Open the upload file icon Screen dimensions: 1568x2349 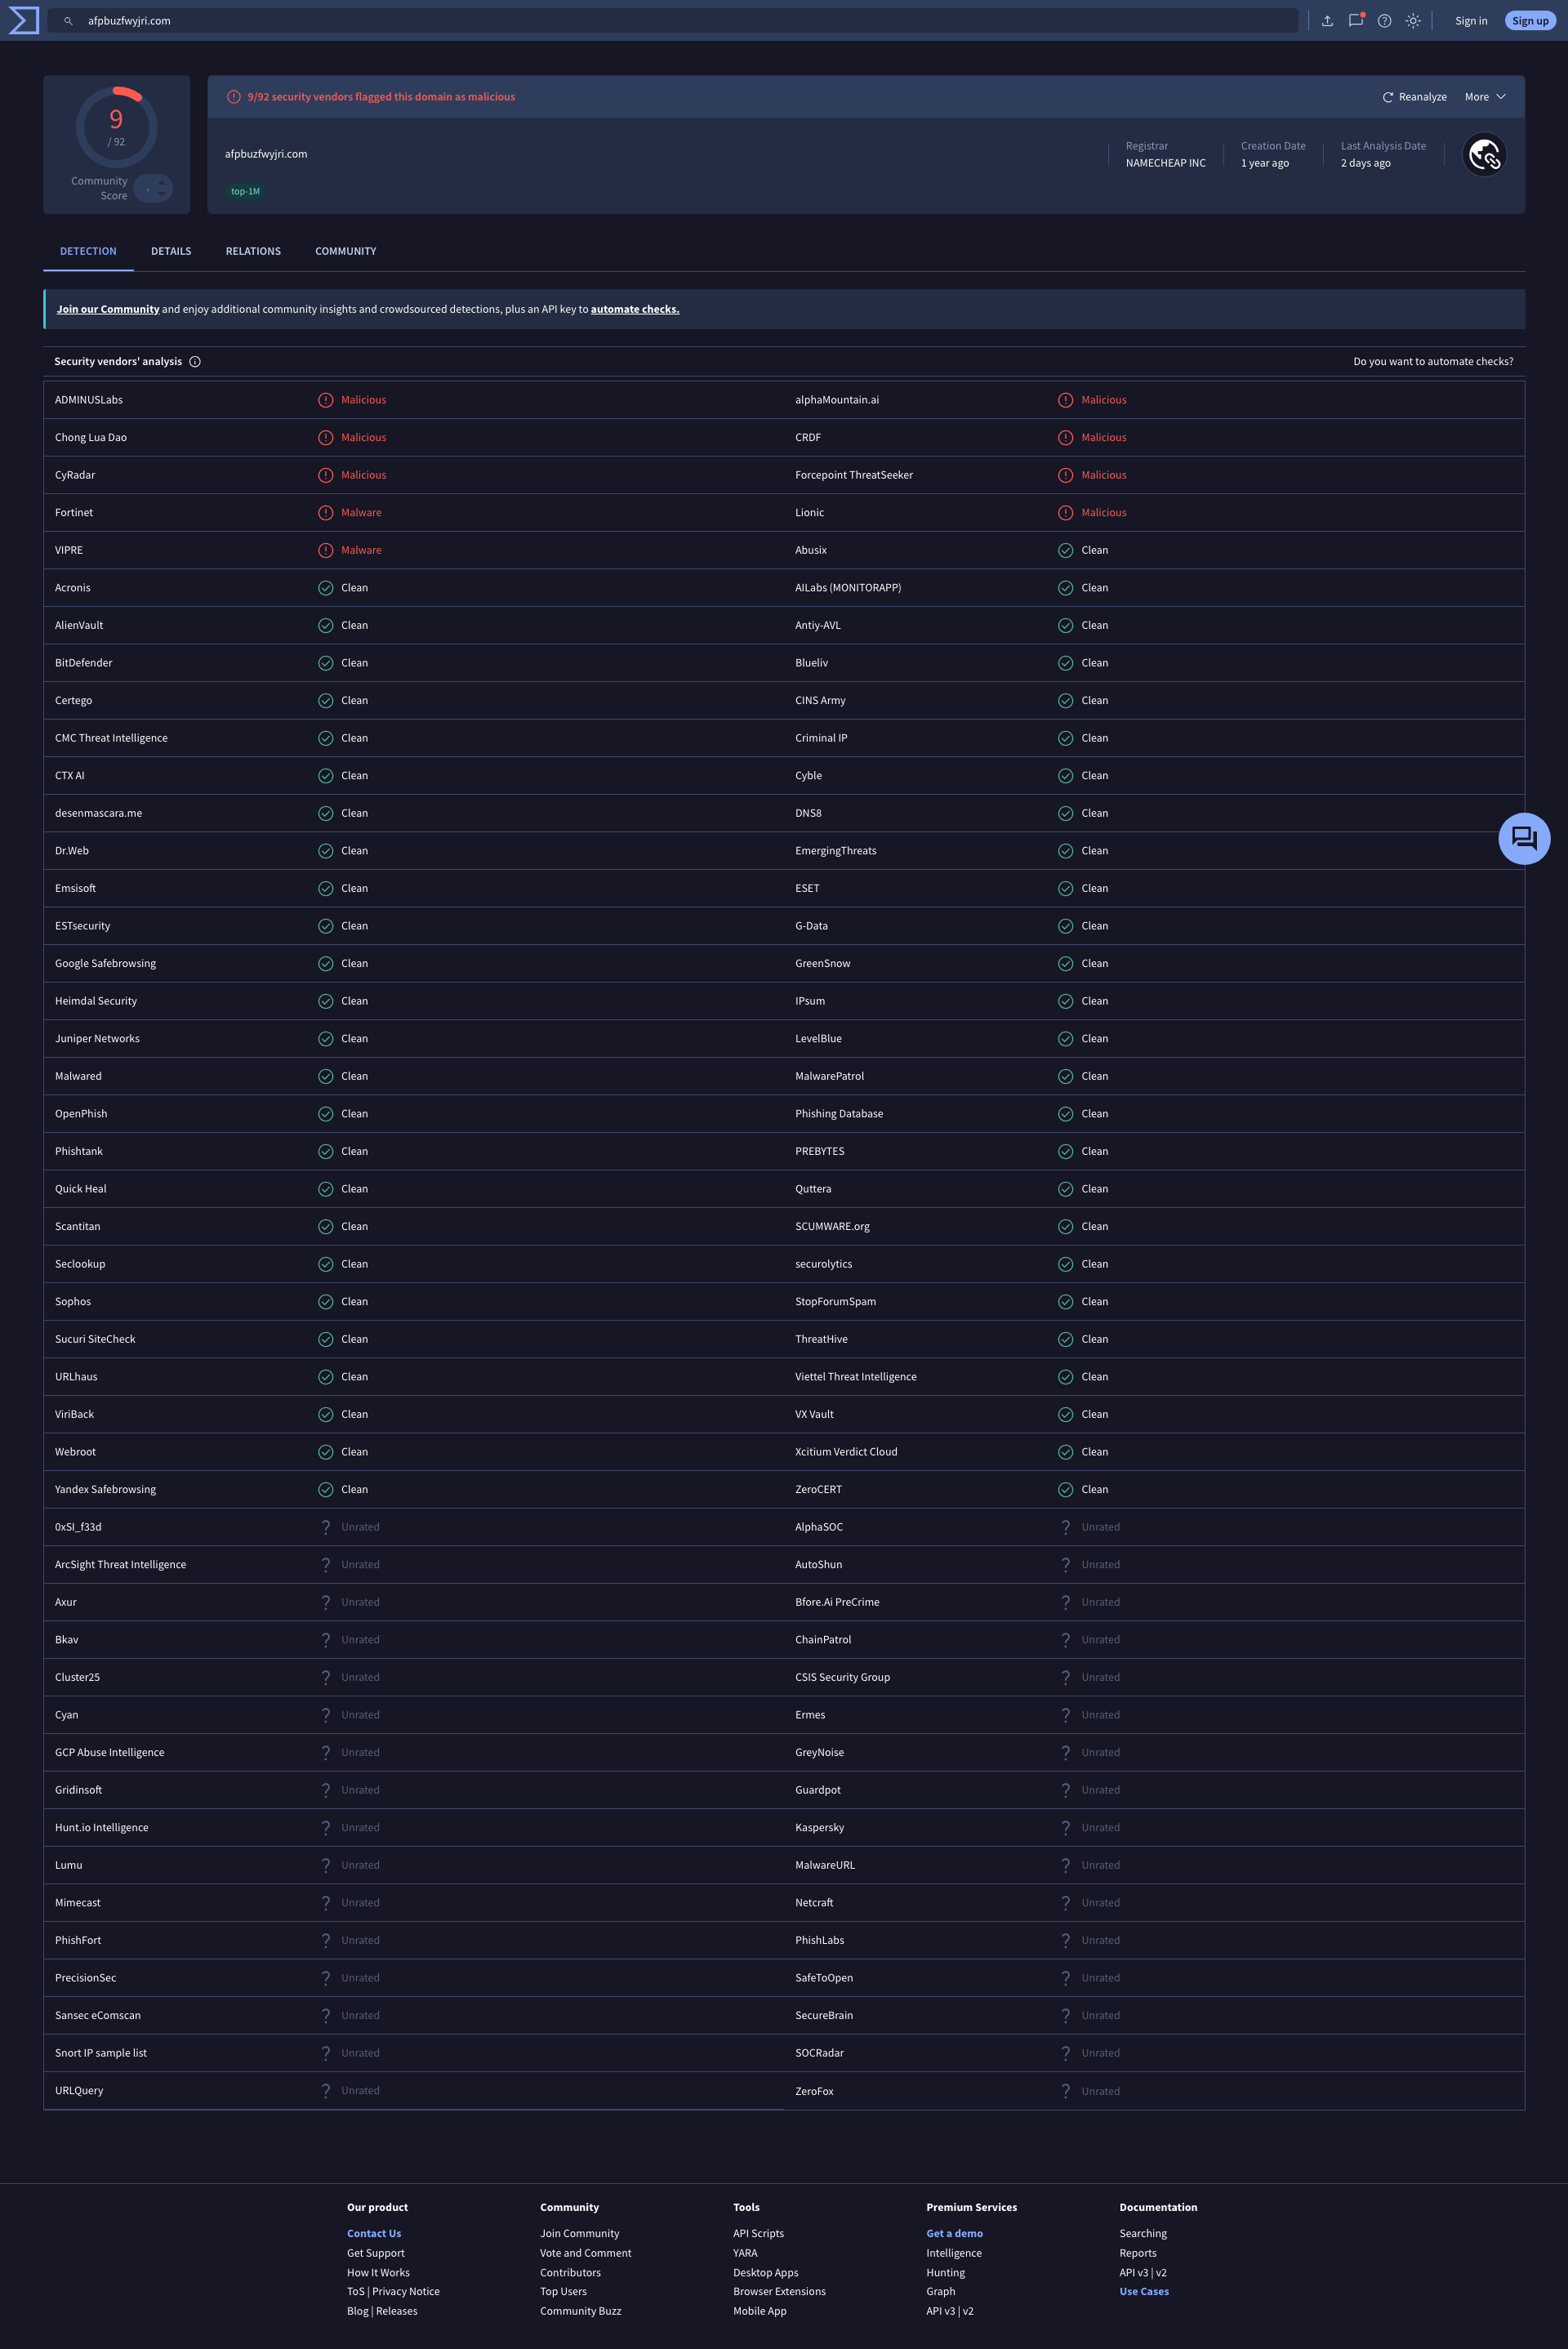click(1327, 21)
